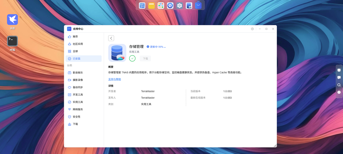343x154 pixels.
Task: Open the 支持与帮助 link
Action: click(115, 79)
